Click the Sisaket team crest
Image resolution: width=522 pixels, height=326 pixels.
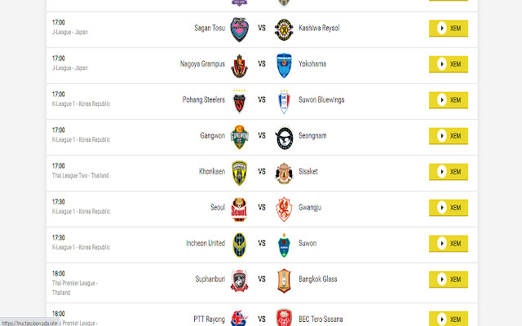(x=284, y=174)
